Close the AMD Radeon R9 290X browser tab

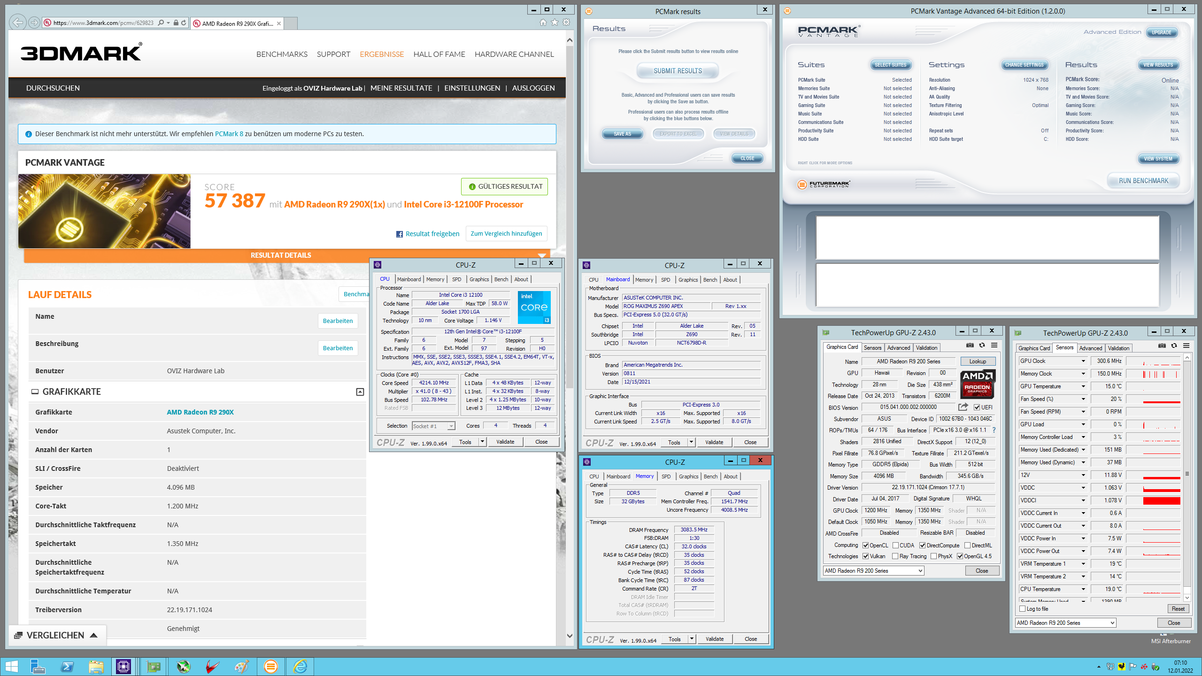(x=279, y=23)
